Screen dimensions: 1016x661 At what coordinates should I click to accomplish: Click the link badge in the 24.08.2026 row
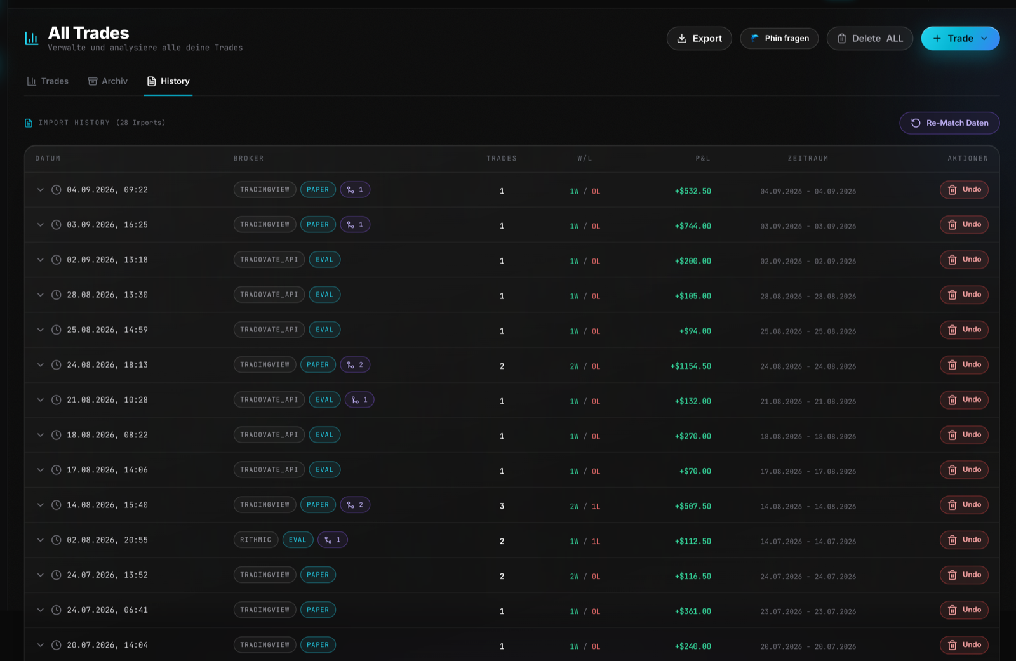point(355,364)
